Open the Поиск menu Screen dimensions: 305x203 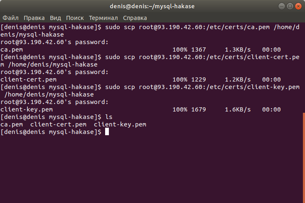[x=75, y=18]
